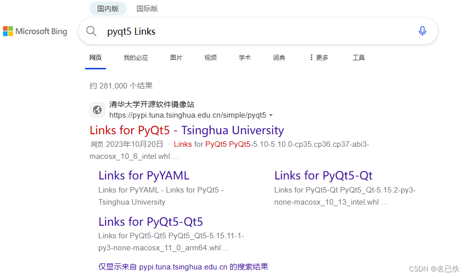This screenshot has height=277, width=467.
Task: Switch to 国际版 search mode
Action: tap(147, 9)
